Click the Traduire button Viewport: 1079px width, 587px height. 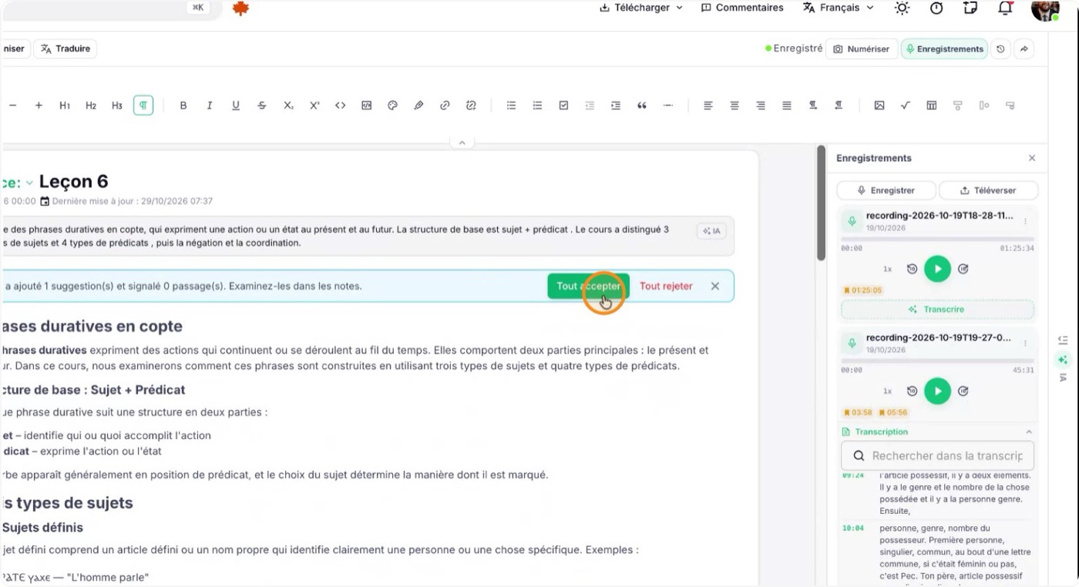tap(66, 49)
